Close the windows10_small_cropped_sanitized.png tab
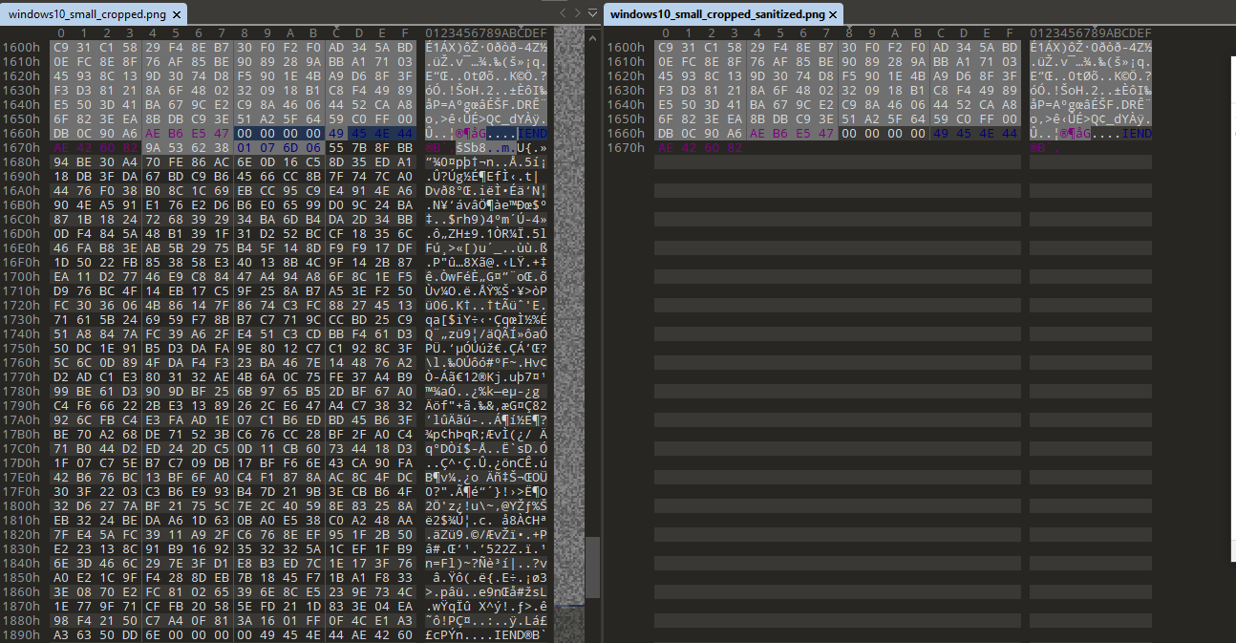This screenshot has height=643, width=1236. pyautogui.click(x=833, y=15)
